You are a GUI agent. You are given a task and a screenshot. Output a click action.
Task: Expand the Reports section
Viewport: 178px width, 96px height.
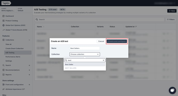coord(29,75)
